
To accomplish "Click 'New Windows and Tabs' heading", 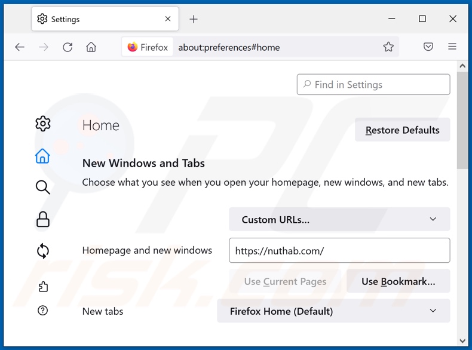I will [x=143, y=163].
